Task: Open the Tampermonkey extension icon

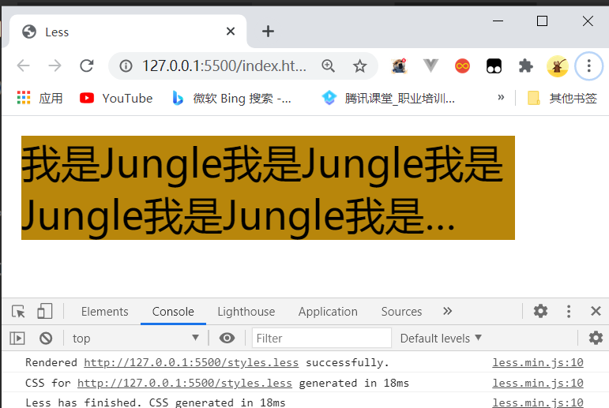Action: point(494,66)
